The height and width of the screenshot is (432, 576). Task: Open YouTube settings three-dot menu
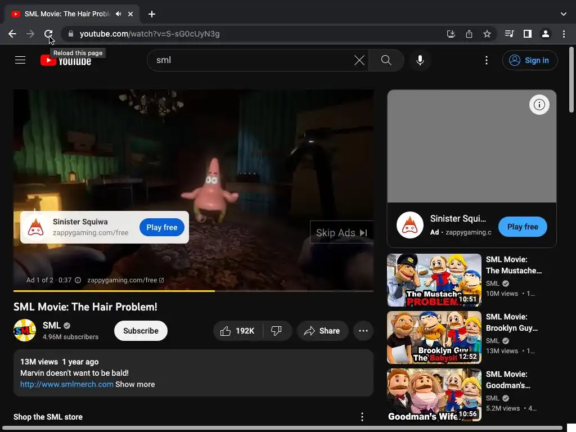click(x=487, y=60)
